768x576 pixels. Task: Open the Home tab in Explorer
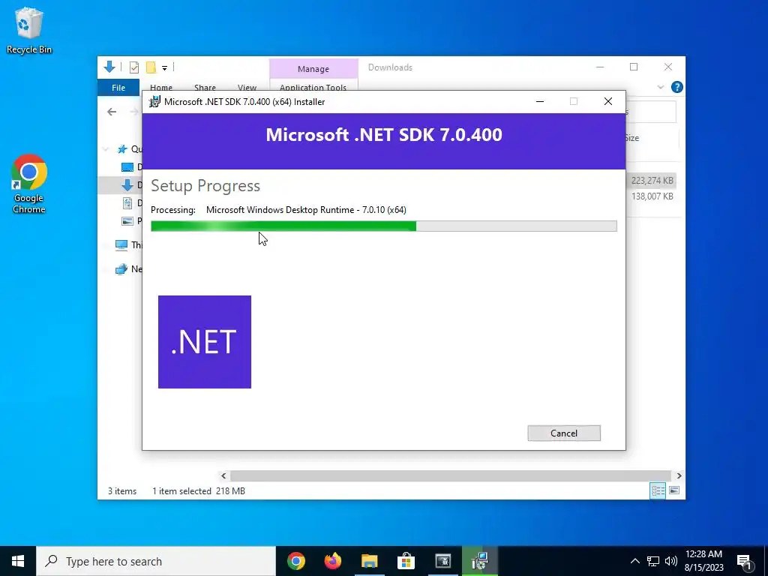[161, 87]
